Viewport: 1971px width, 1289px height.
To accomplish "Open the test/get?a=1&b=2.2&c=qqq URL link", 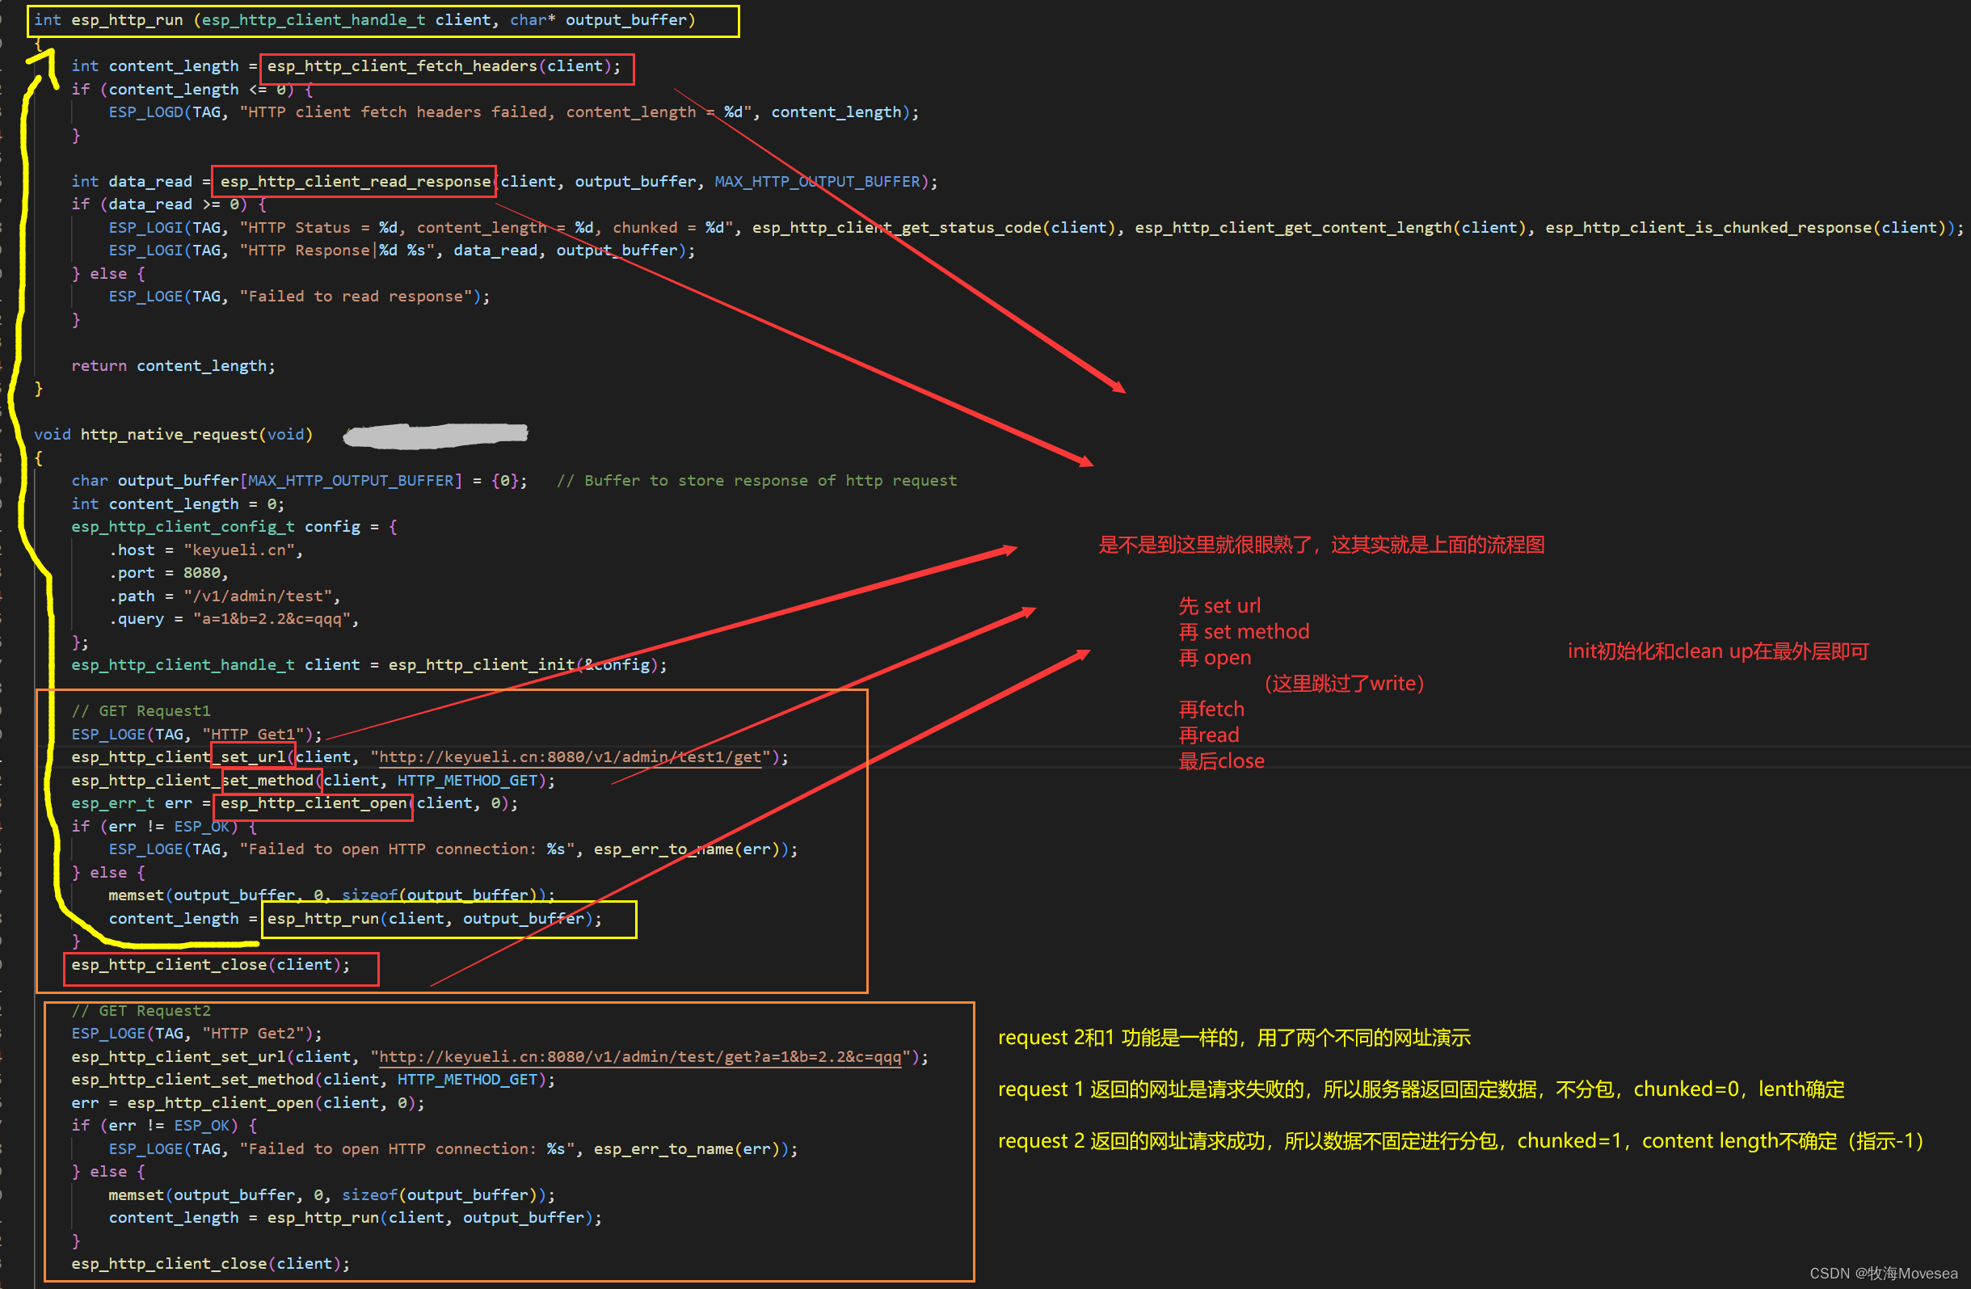I will [x=639, y=1057].
